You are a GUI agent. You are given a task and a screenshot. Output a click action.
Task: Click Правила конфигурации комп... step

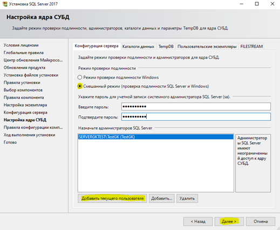tap(33, 128)
